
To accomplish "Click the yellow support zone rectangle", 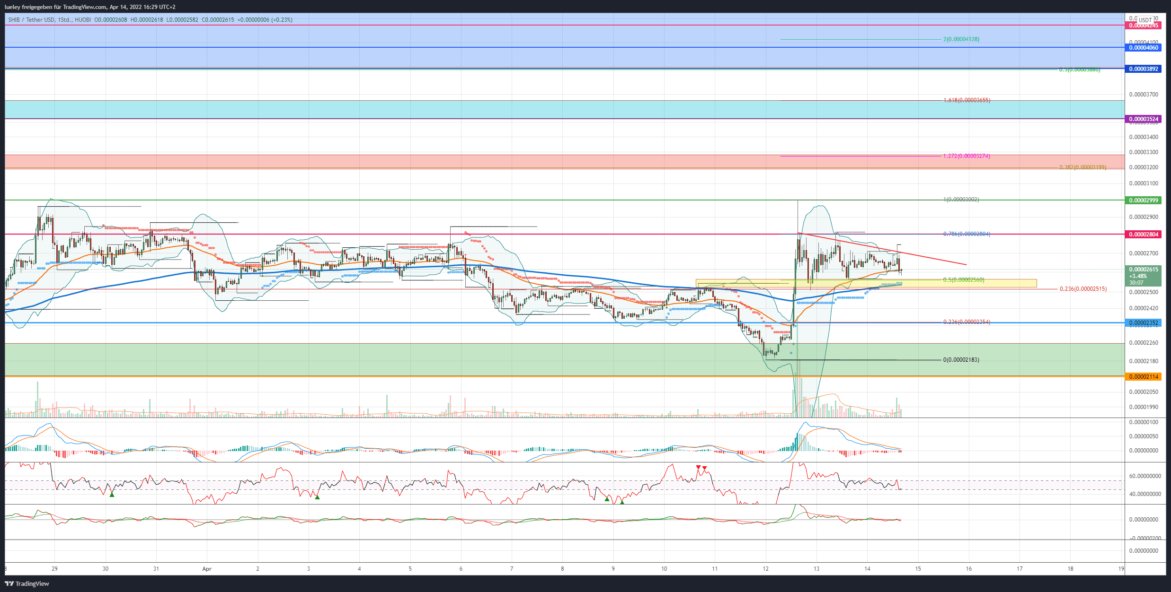I will [866, 283].
